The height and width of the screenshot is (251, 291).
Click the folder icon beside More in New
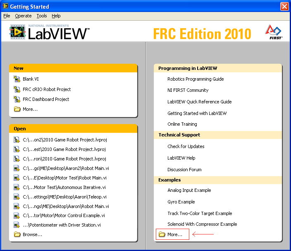coord(17,109)
